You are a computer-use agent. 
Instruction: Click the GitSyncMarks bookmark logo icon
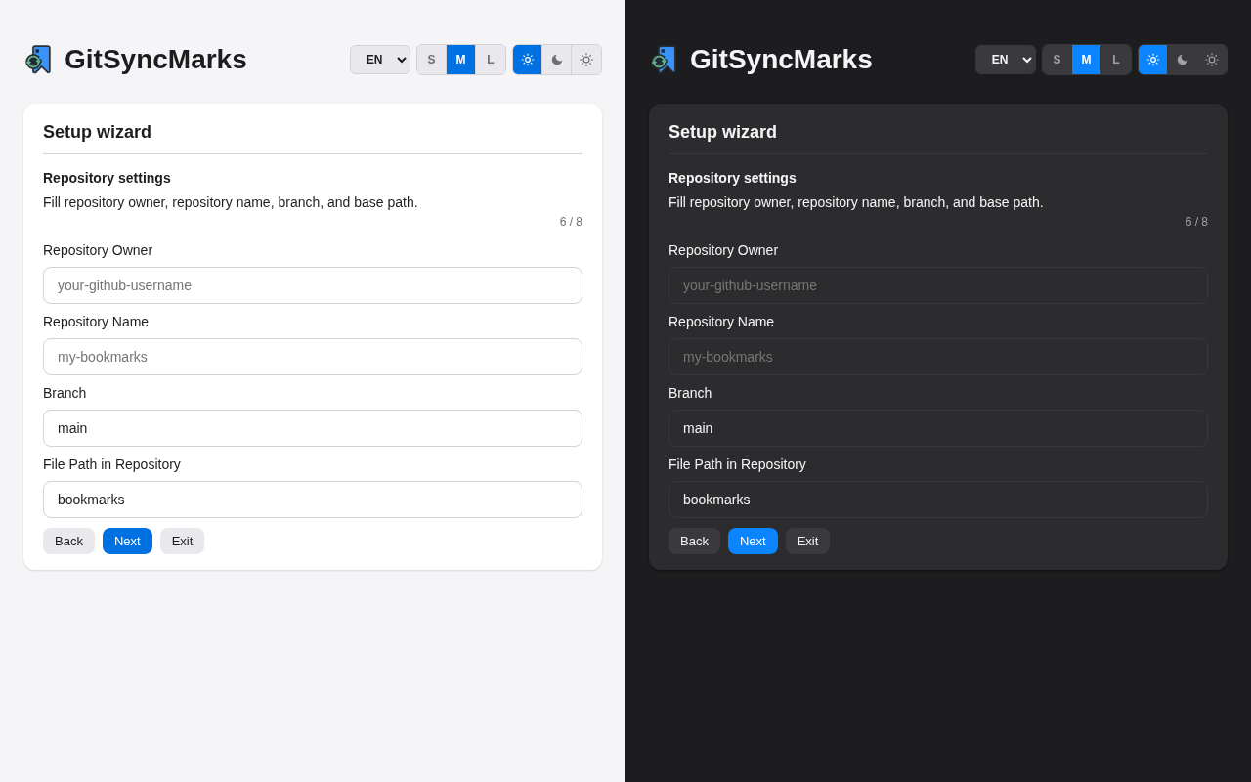[37, 59]
